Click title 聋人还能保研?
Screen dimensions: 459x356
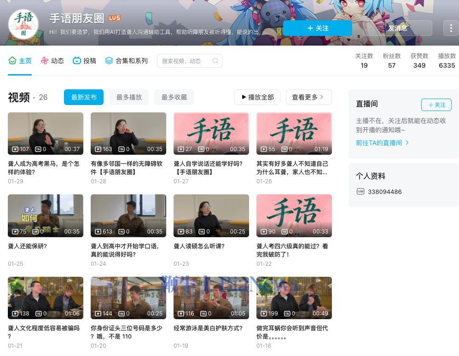pos(27,246)
